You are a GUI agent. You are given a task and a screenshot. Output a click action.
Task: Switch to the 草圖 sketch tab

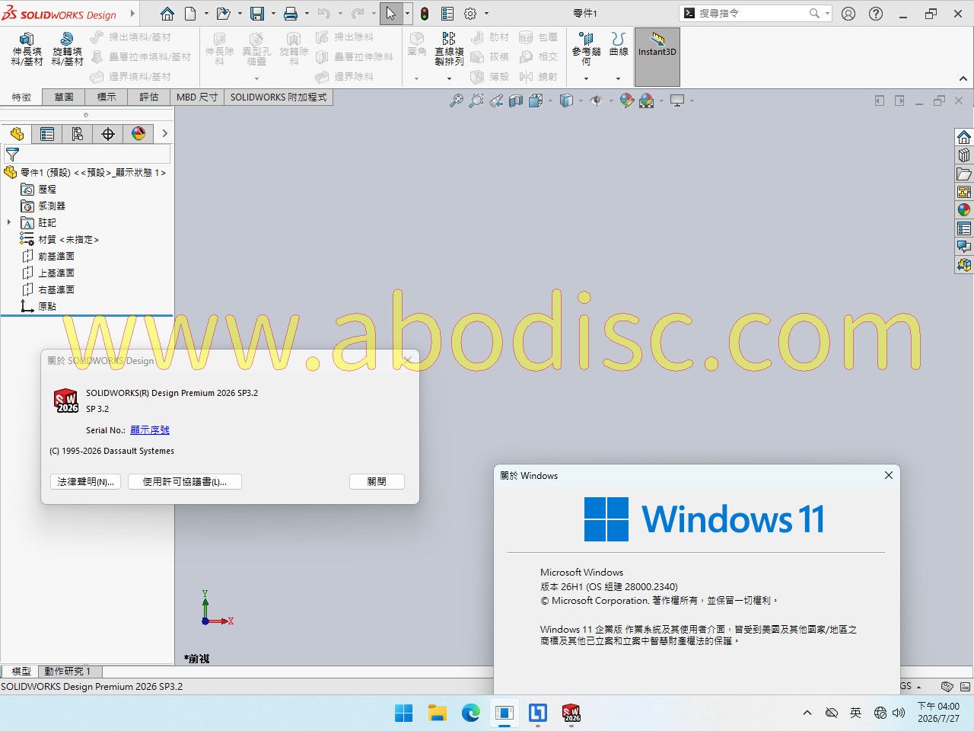64,97
